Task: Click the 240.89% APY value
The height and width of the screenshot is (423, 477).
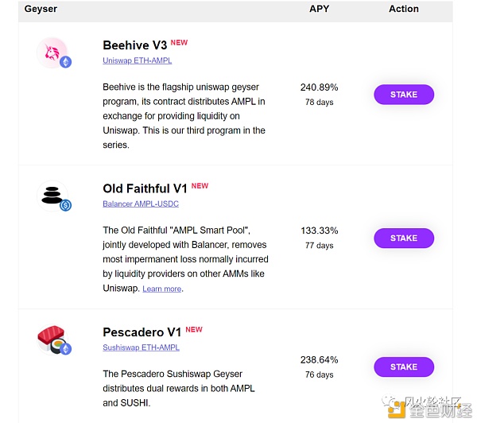Action: click(319, 87)
